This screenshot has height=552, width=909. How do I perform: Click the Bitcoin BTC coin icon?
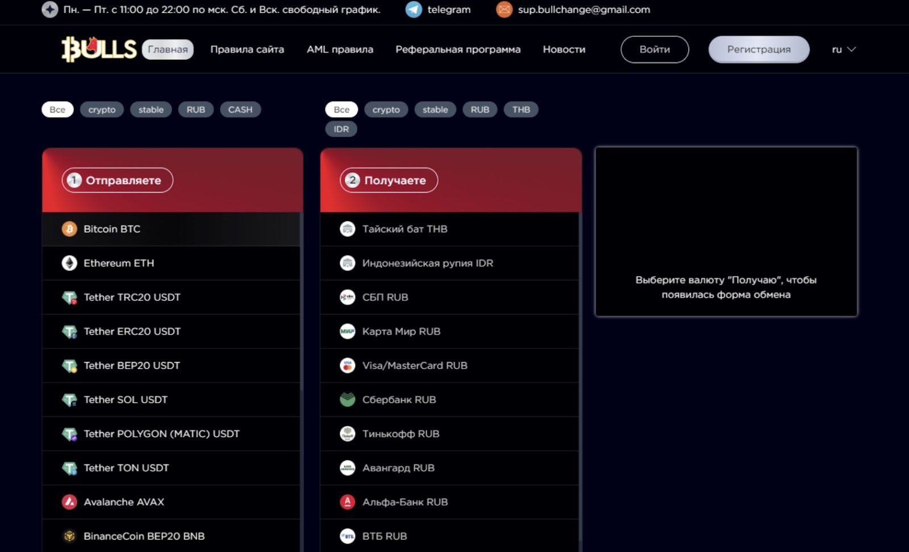point(69,229)
